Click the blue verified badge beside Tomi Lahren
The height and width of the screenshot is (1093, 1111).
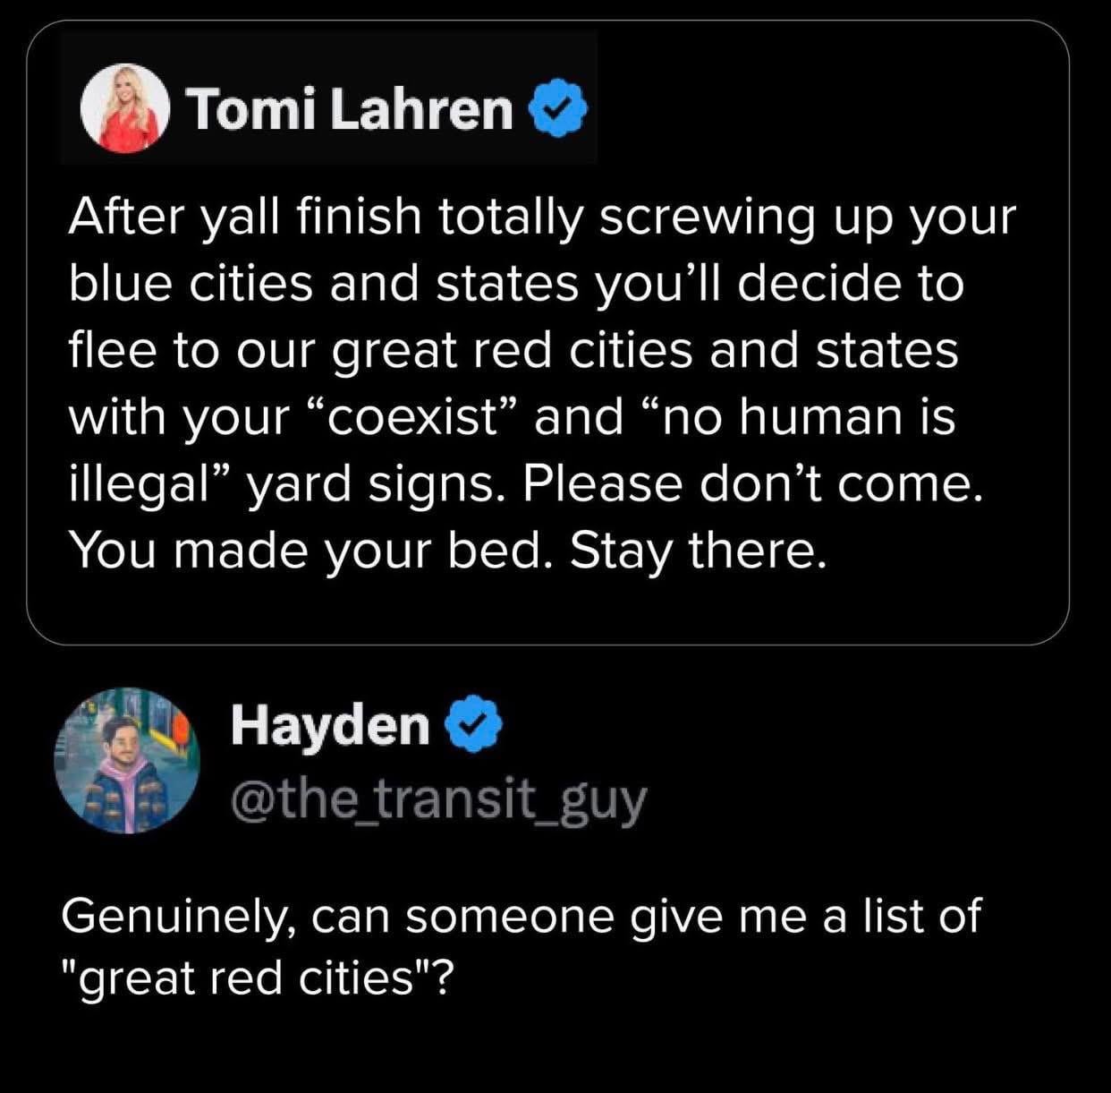pos(560,110)
